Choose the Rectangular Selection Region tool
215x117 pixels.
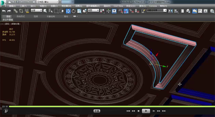[x=56, y=11]
